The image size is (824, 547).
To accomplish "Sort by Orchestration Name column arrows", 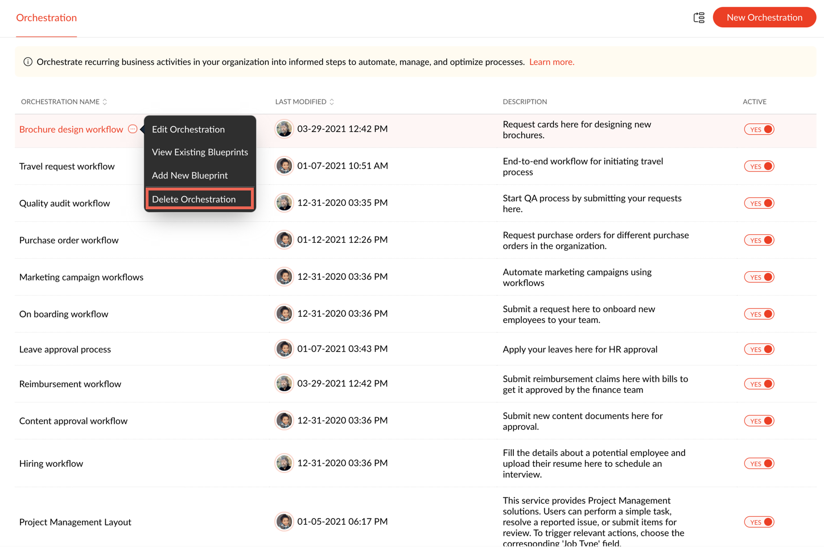I will (x=105, y=102).
